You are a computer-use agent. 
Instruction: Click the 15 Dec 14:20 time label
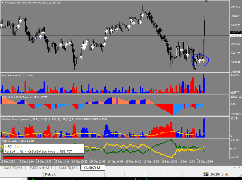[133, 161]
